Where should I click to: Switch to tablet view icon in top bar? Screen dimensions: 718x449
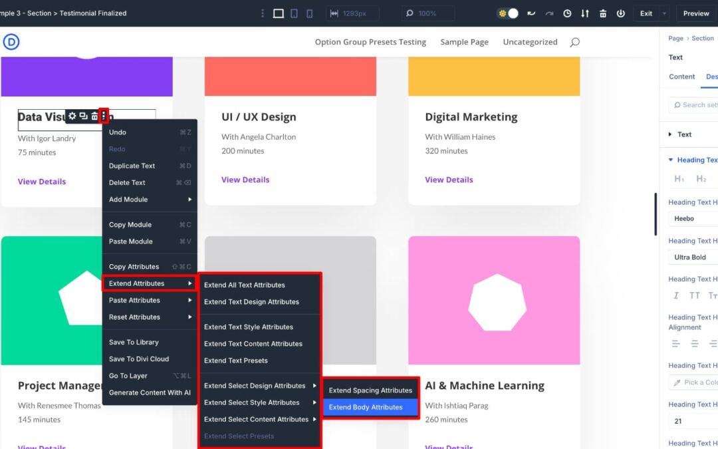294,13
